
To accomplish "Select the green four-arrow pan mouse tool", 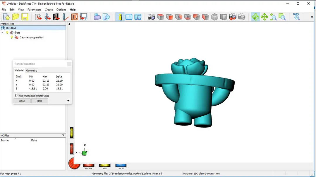I will pos(264,17).
